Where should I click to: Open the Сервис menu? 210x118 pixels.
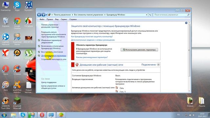(x=64, y=19)
